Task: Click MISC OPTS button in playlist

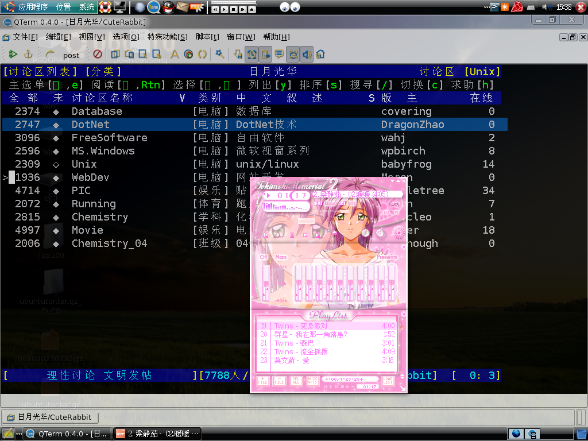Action: click(x=312, y=381)
